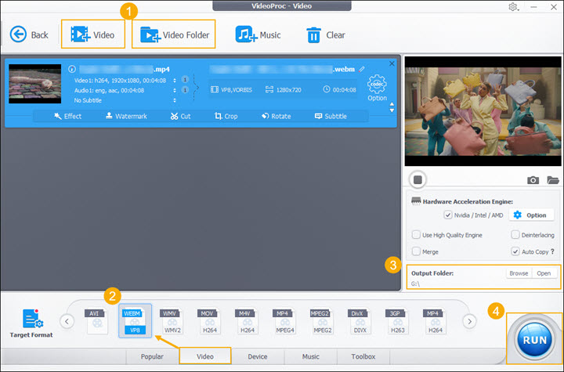The width and height of the screenshot is (564, 372).
Task: Open the output folder
Action: point(544,273)
